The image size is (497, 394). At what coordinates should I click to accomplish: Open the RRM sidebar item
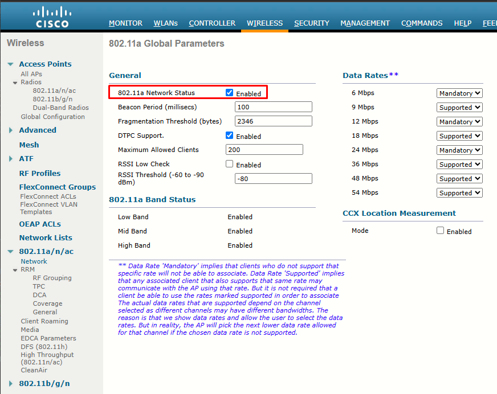point(27,269)
